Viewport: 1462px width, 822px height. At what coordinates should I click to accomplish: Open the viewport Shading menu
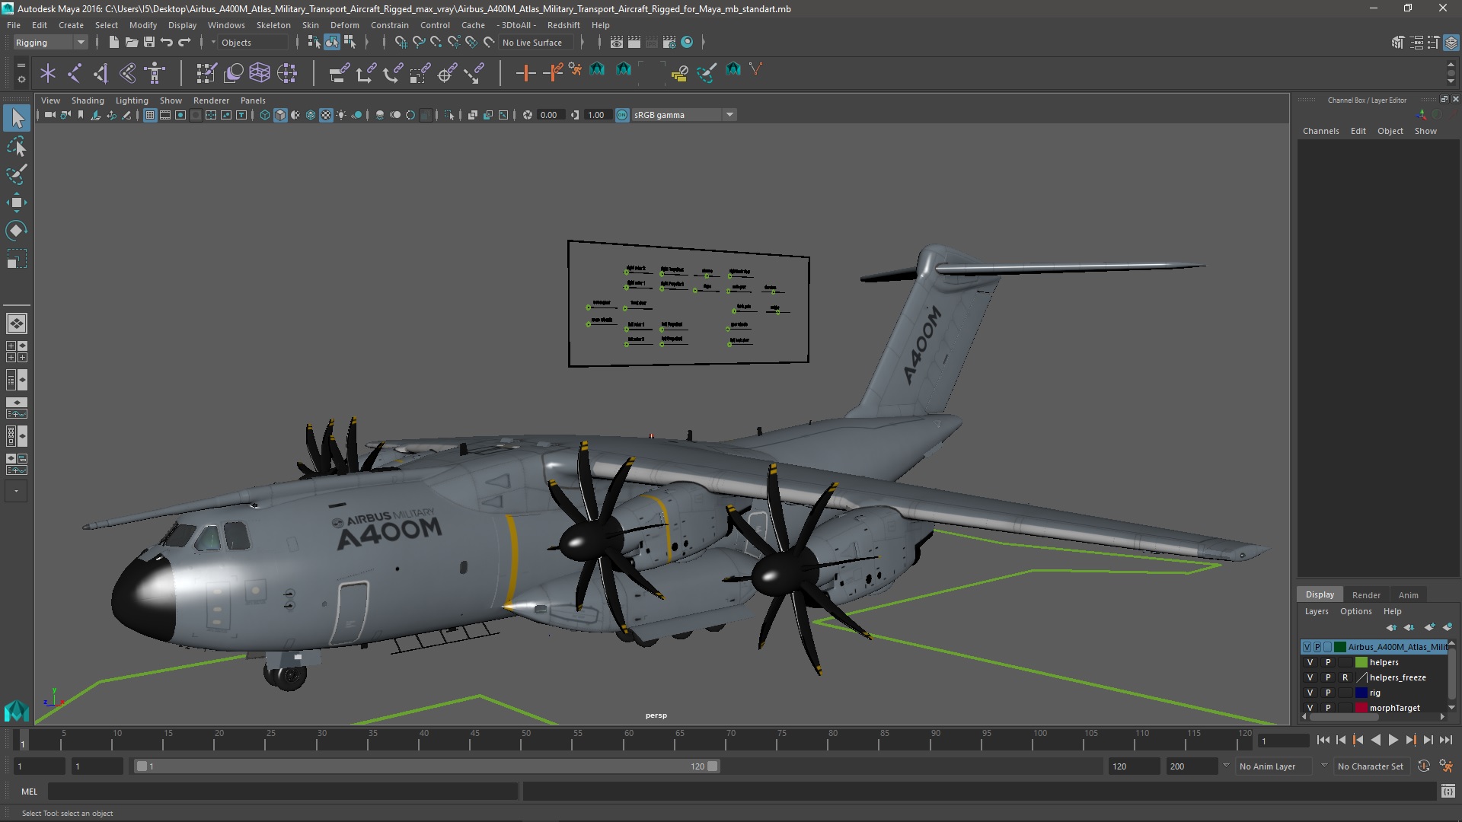coord(88,100)
